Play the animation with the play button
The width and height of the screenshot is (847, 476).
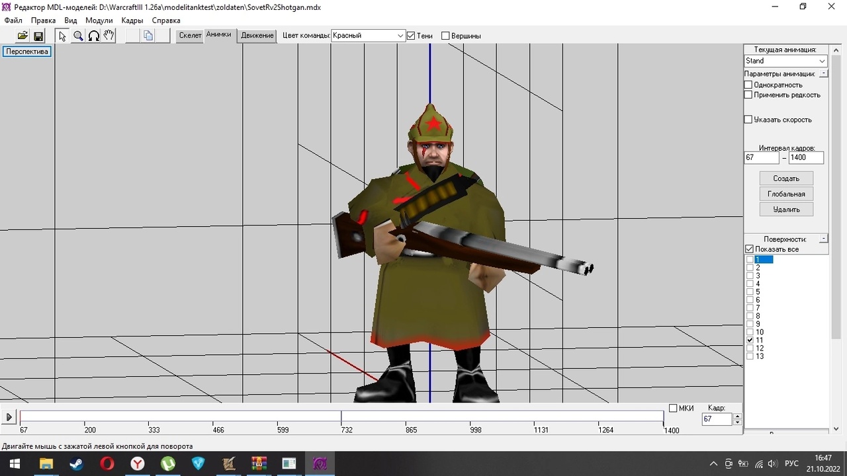(9, 417)
